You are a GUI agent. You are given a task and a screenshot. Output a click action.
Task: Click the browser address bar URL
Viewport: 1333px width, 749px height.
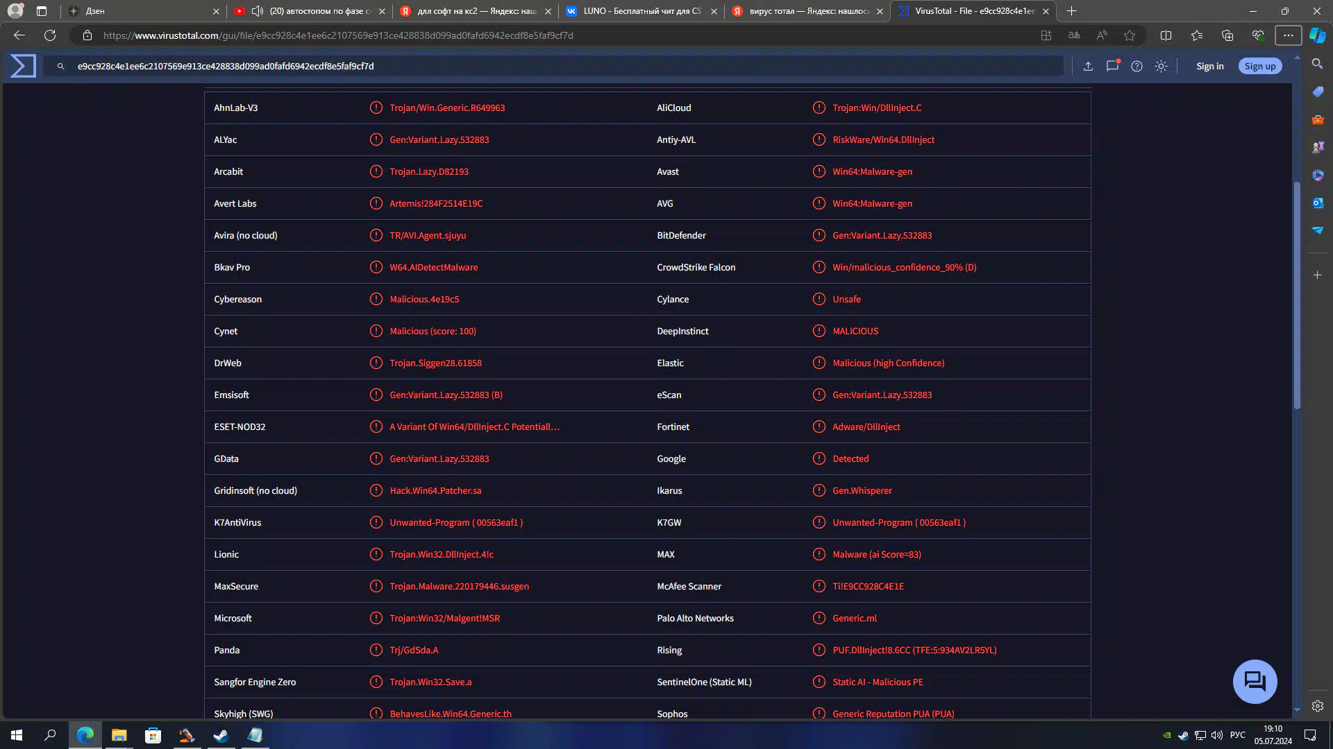[x=338, y=35]
